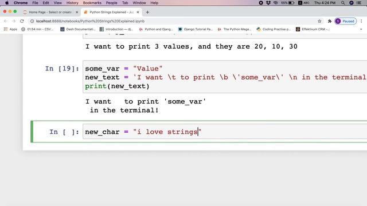Image resolution: width=367 pixels, height=206 pixels.
Task: Click the clock showing Thu 4:24 PM
Action: point(325,3)
